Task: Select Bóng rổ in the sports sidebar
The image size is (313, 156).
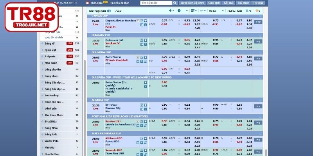Action: pyautogui.click(x=61, y=44)
